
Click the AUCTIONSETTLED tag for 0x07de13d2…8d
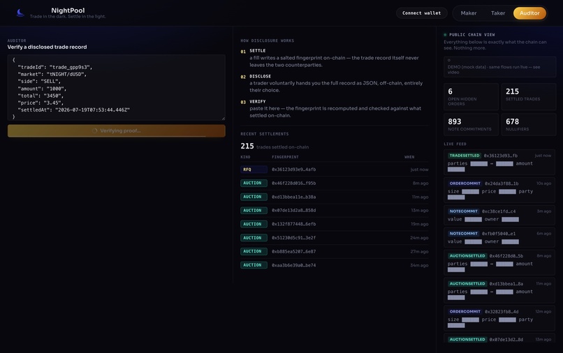click(467, 339)
